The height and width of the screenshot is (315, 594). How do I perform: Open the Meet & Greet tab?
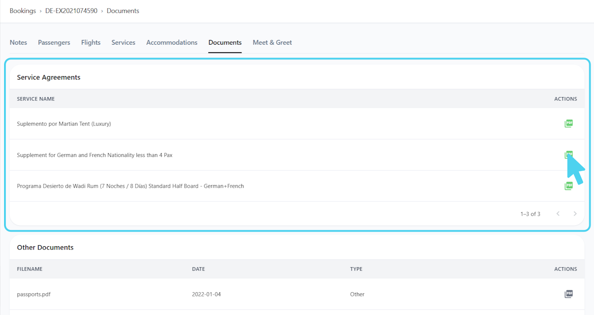272,42
